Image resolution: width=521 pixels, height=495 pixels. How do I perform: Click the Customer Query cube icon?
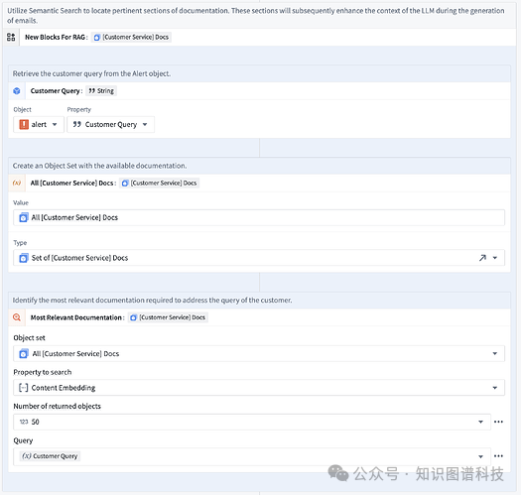click(x=17, y=91)
